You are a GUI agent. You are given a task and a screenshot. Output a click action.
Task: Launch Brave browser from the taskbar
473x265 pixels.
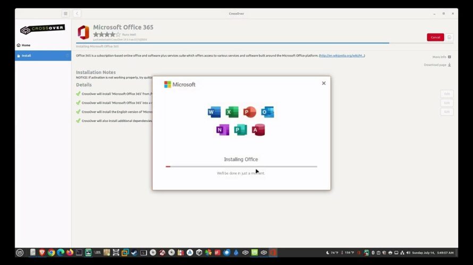42,253
